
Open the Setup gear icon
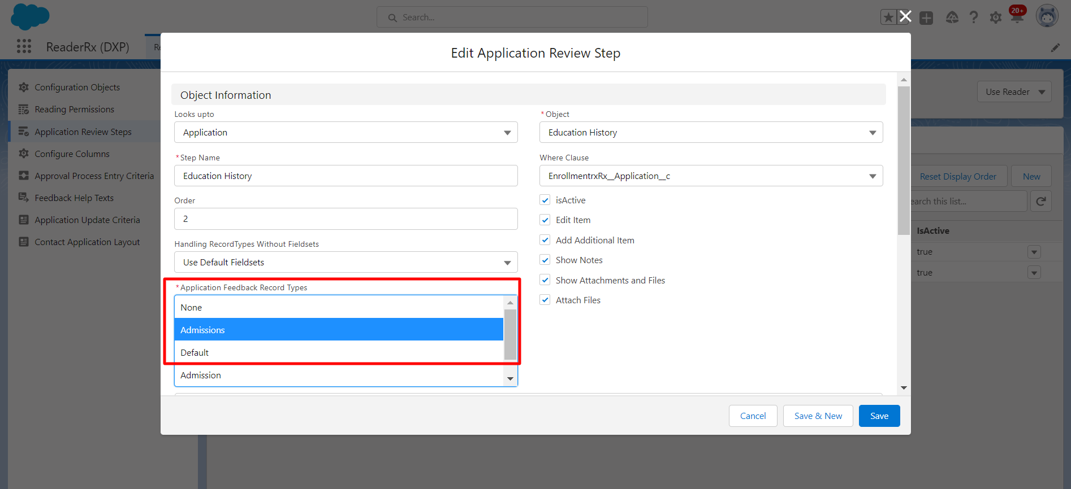(996, 18)
